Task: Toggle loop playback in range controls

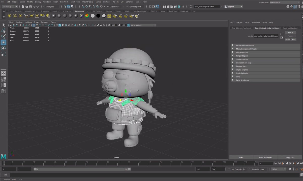Action: (x=290, y=169)
